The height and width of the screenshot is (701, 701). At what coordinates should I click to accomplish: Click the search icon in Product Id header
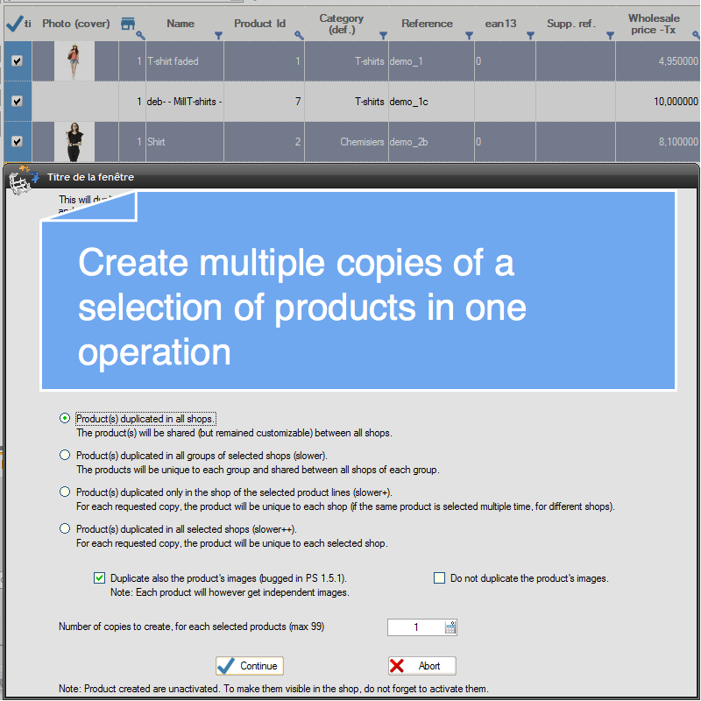click(x=299, y=36)
